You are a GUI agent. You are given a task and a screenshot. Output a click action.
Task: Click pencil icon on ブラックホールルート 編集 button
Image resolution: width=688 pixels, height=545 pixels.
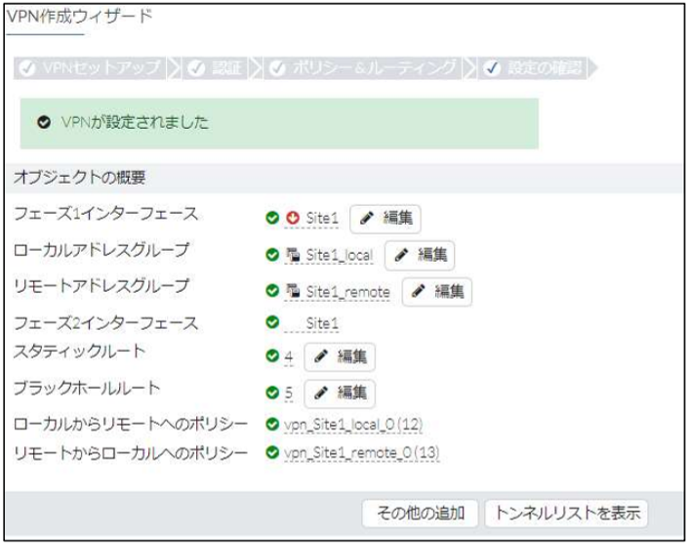tap(321, 393)
